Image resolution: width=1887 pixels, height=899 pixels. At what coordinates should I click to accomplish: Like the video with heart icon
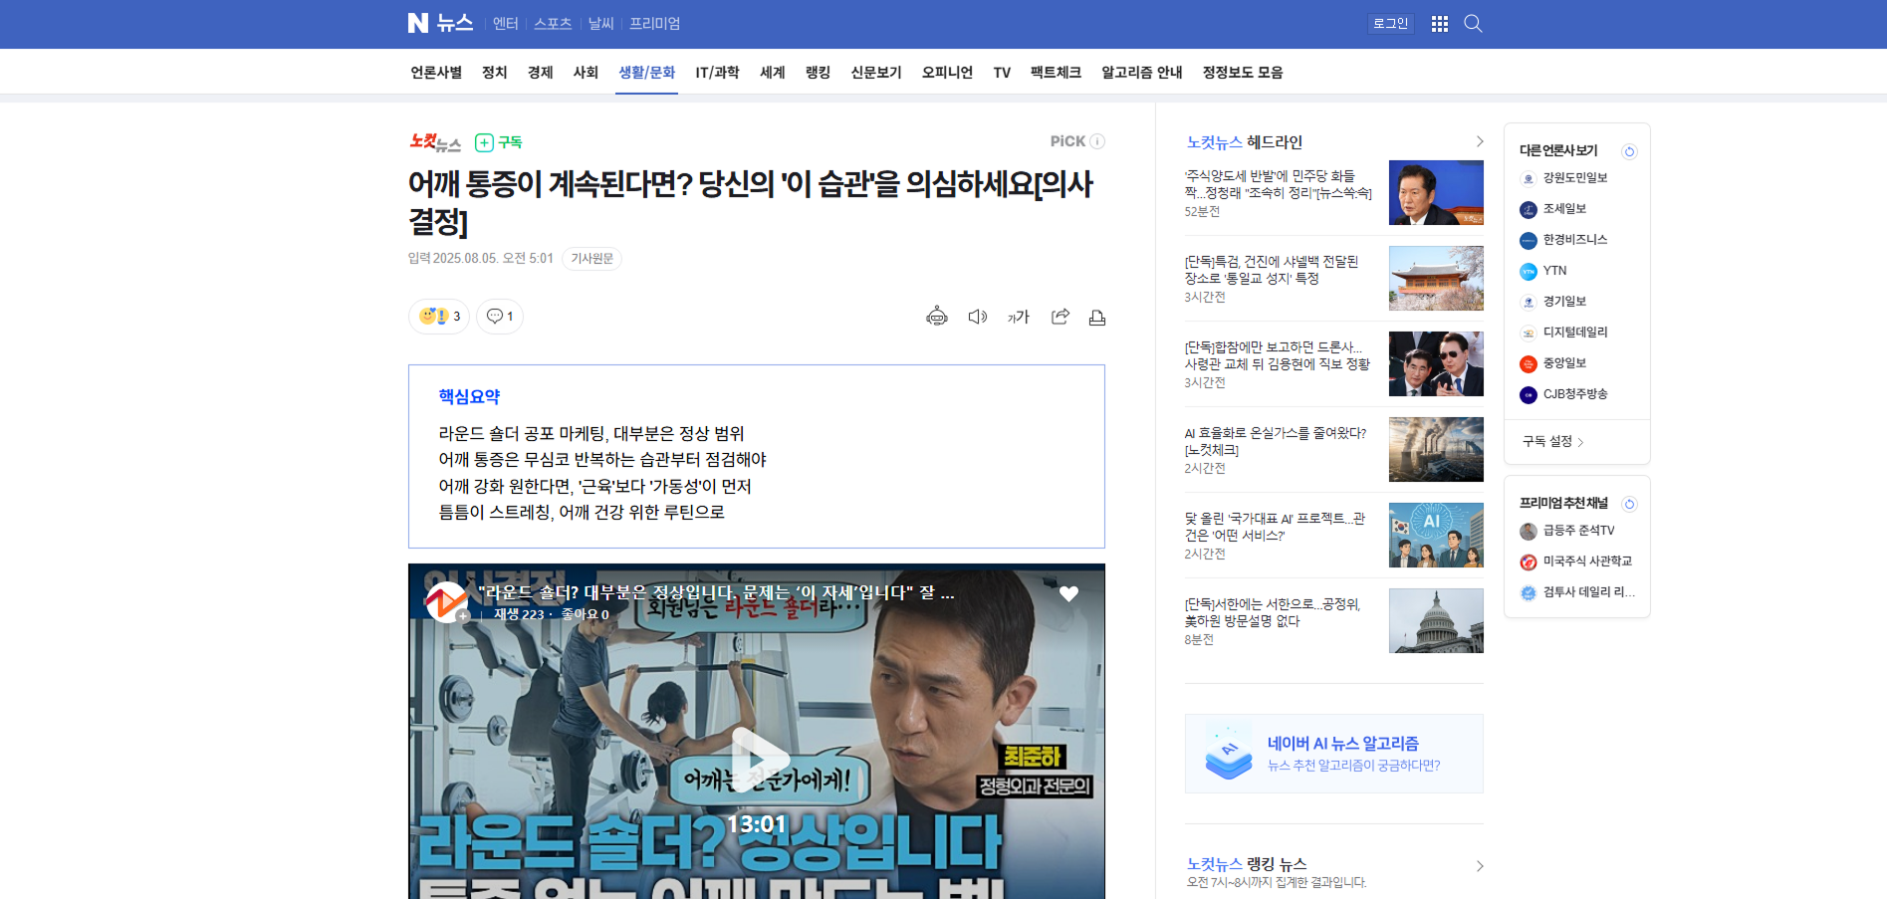[x=1068, y=593]
